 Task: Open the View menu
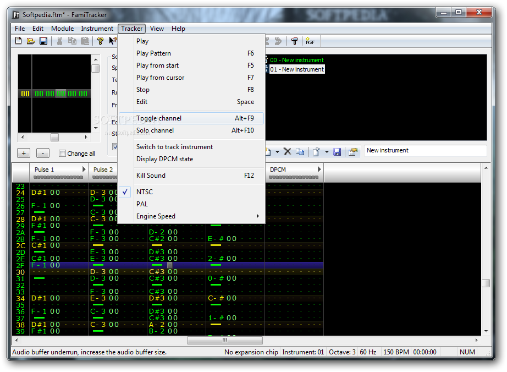[157, 29]
